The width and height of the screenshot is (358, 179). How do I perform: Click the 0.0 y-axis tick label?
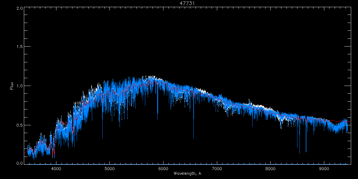(x=19, y=163)
